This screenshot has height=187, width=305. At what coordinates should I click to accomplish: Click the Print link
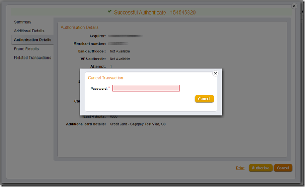click(x=240, y=168)
